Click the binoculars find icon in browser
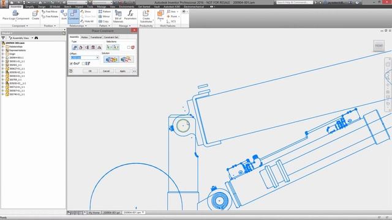Screen dimensions: 392x220 pyautogui.click(x=36, y=38)
